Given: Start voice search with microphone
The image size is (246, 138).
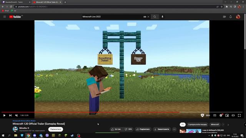Looking at the screenshot, I should pos(162,17).
